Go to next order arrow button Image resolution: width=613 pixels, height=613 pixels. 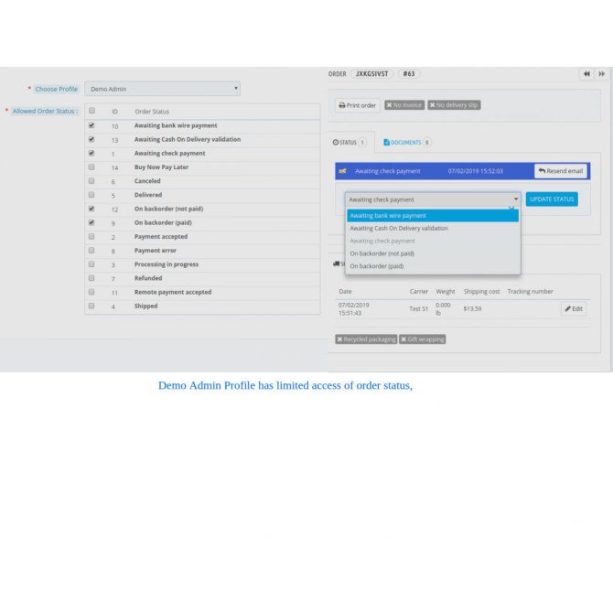601,74
